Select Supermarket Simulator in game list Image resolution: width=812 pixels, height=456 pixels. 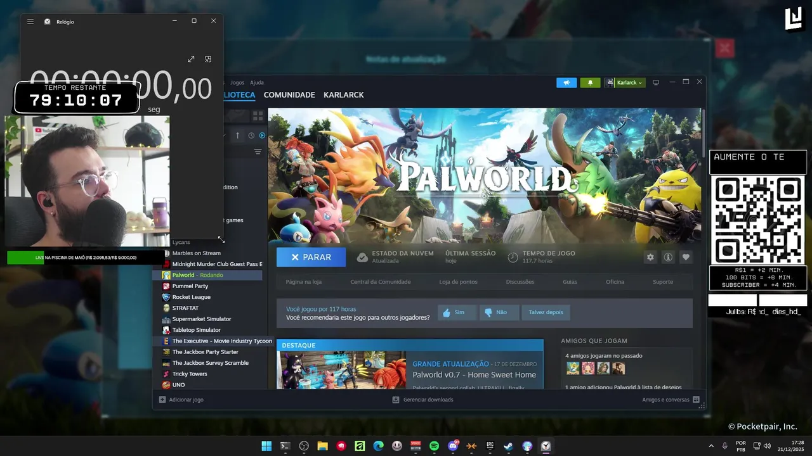point(202,319)
